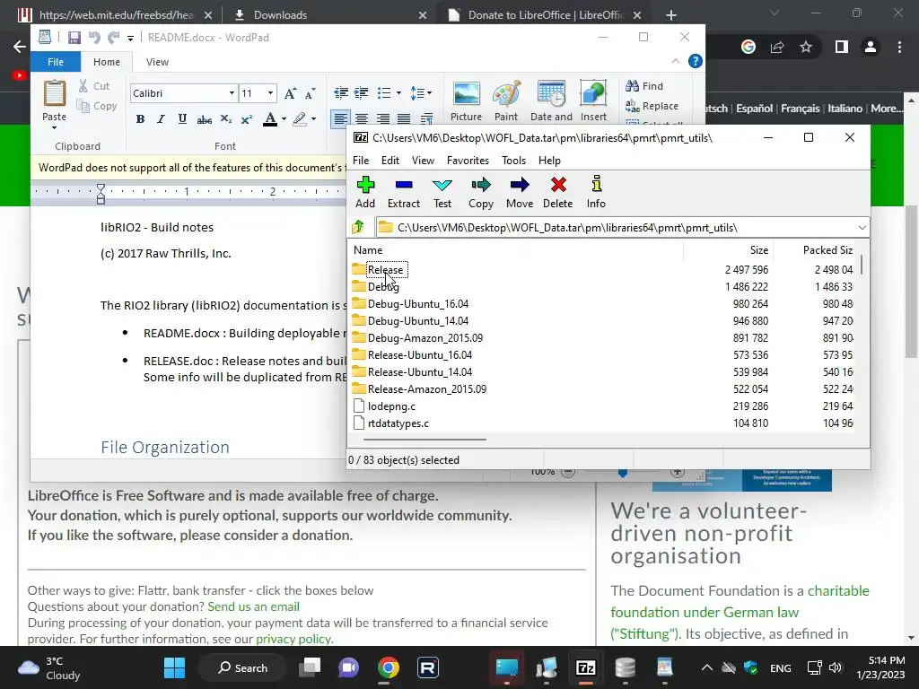This screenshot has height=689, width=919.
Task: Switch to the WordPad View tab
Action: [157, 62]
